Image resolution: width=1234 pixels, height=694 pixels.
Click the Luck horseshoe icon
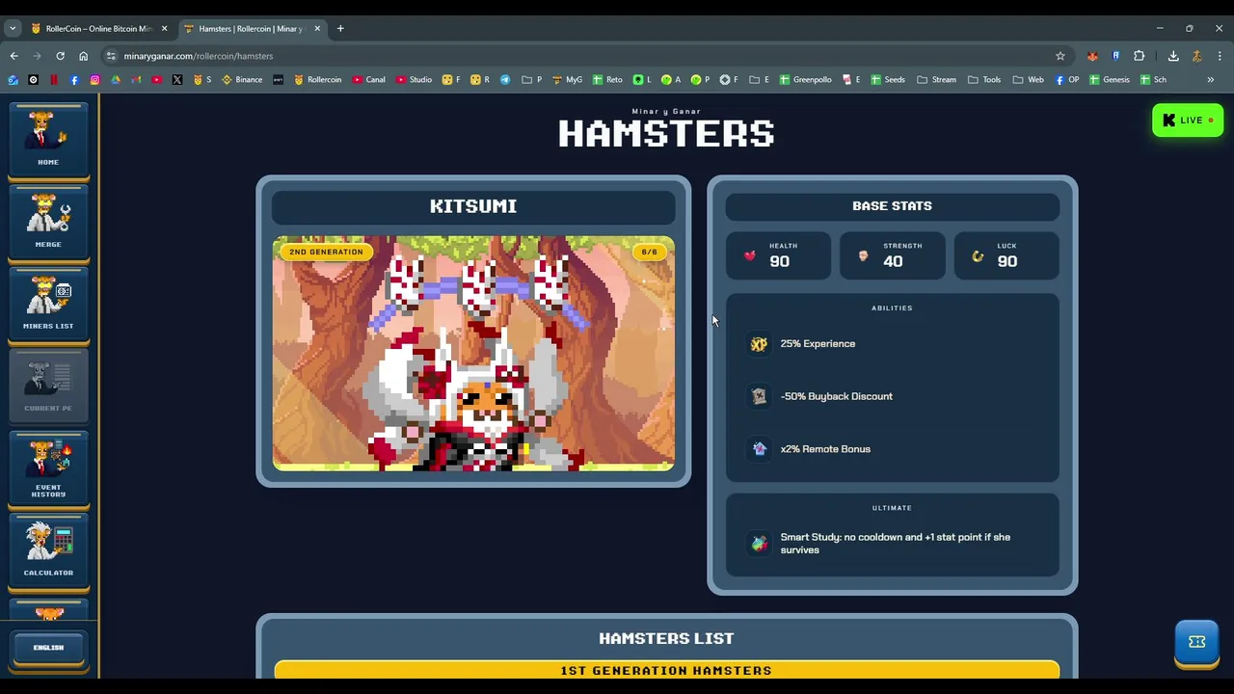pos(978,255)
